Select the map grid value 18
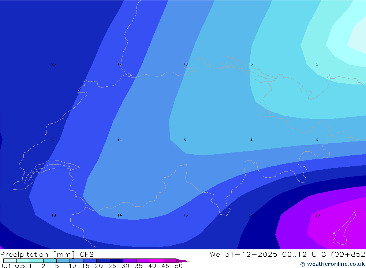 click(x=53, y=215)
